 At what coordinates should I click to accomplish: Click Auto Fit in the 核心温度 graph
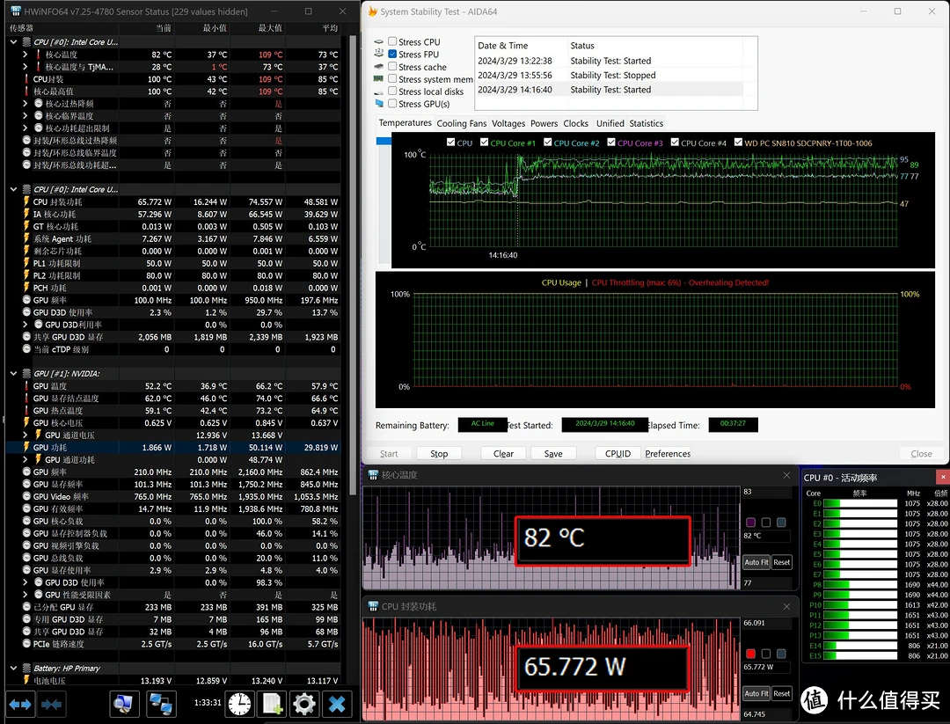756,562
